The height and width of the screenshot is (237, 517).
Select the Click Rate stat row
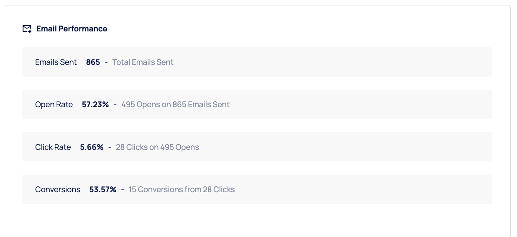[x=335, y=147]
